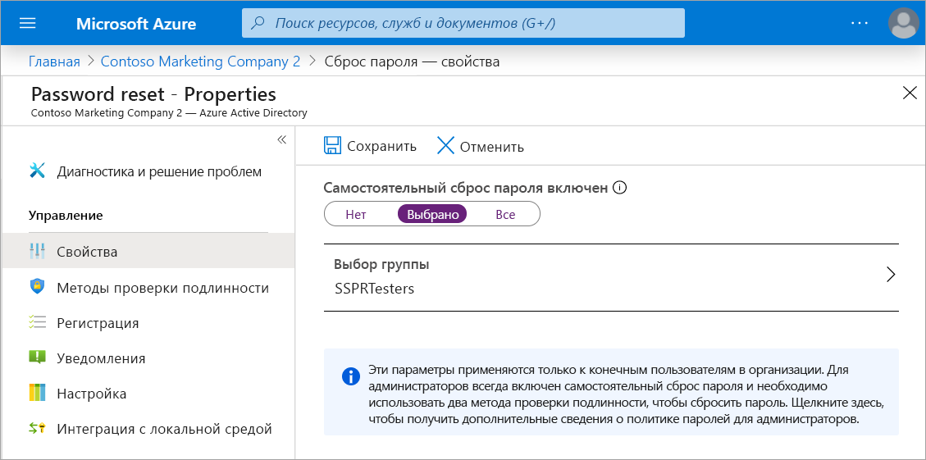Open the ellipsis more options menu
The image size is (926, 460).
860,23
